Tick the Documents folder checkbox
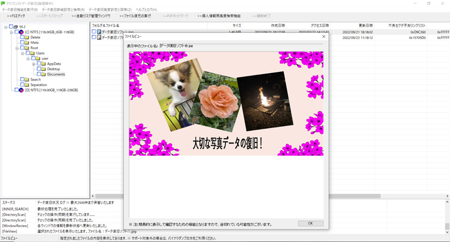 (39, 74)
